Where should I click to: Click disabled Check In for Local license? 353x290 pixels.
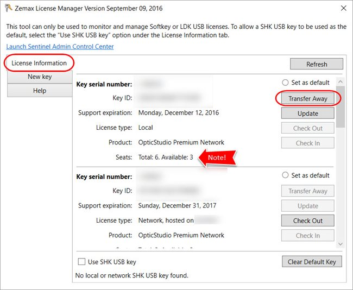point(308,143)
